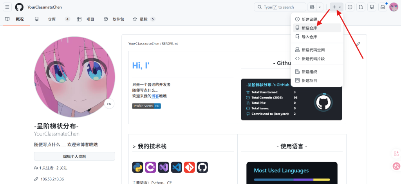Select 新建议题 from the menu
The image size is (401, 184).
click(317, 19)
